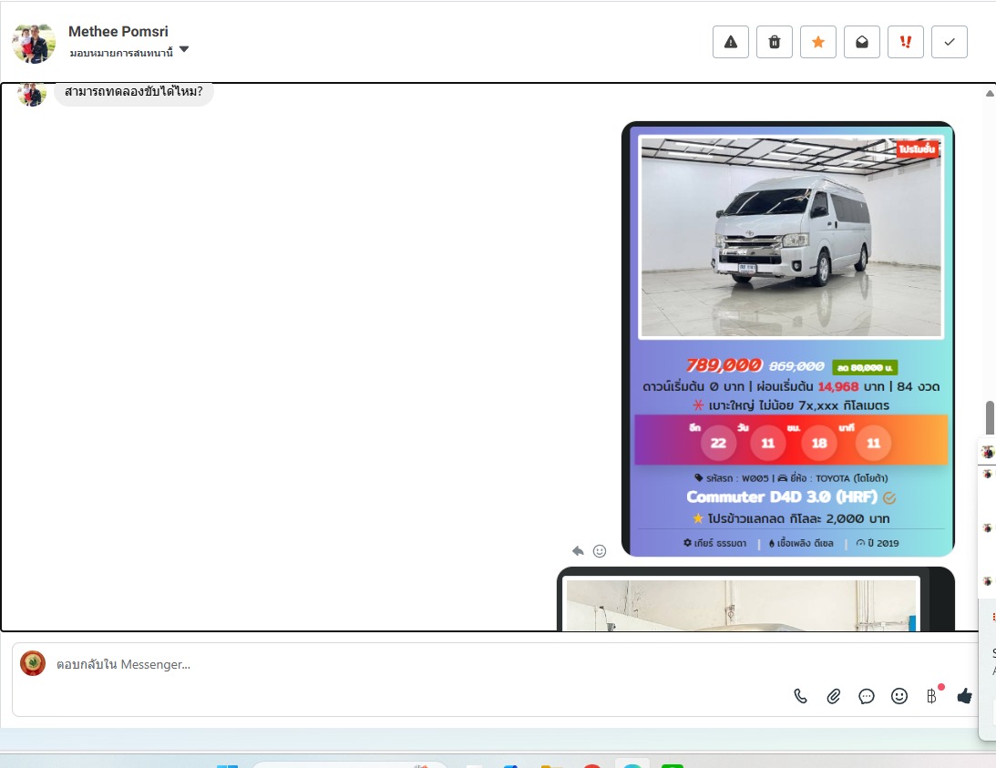
Task: Open the emoji picker in reply box
Action: (x=899, y=696)
